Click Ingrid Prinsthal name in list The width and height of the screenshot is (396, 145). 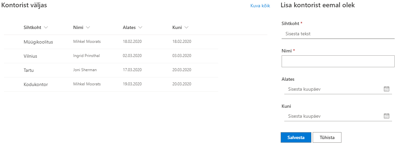(86, 56)
